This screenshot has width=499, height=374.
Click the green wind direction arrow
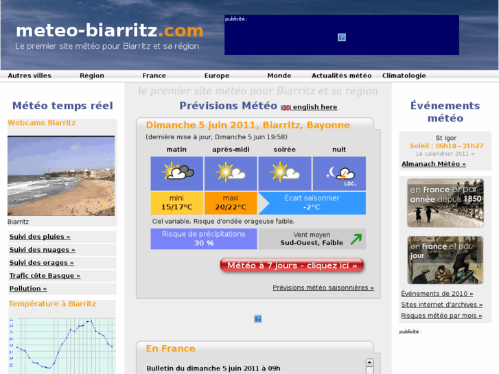(x=356, y=239)
